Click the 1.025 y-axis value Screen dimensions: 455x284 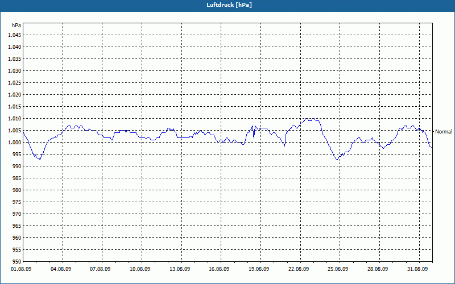pyautogui.click(x=15, y=82)
